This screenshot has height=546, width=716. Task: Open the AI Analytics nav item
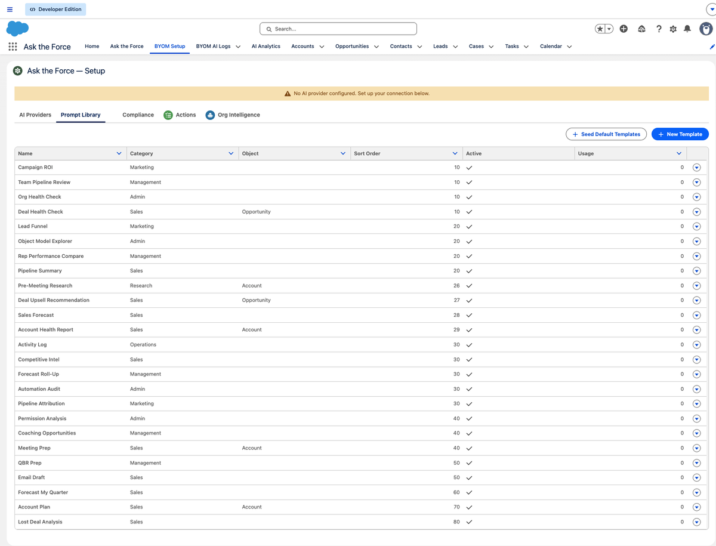click(266, 46)
